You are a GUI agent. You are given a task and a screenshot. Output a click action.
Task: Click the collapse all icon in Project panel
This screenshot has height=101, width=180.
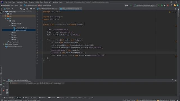(x=27, y=9)
